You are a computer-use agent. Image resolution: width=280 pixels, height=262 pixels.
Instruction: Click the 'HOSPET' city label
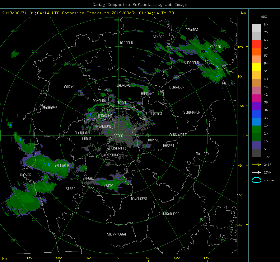click(x=169, y=146)
